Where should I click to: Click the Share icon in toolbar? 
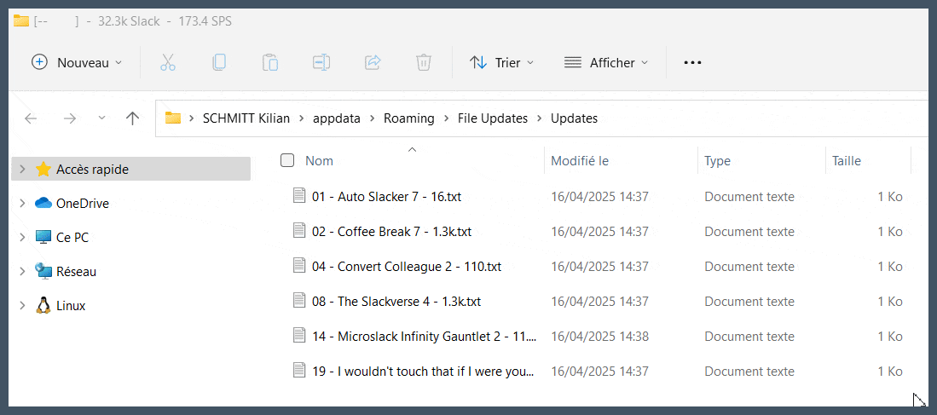coord(373,62)
